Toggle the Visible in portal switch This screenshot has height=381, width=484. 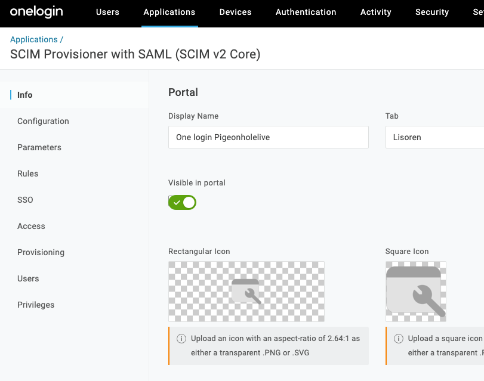(x=182, y=202)
